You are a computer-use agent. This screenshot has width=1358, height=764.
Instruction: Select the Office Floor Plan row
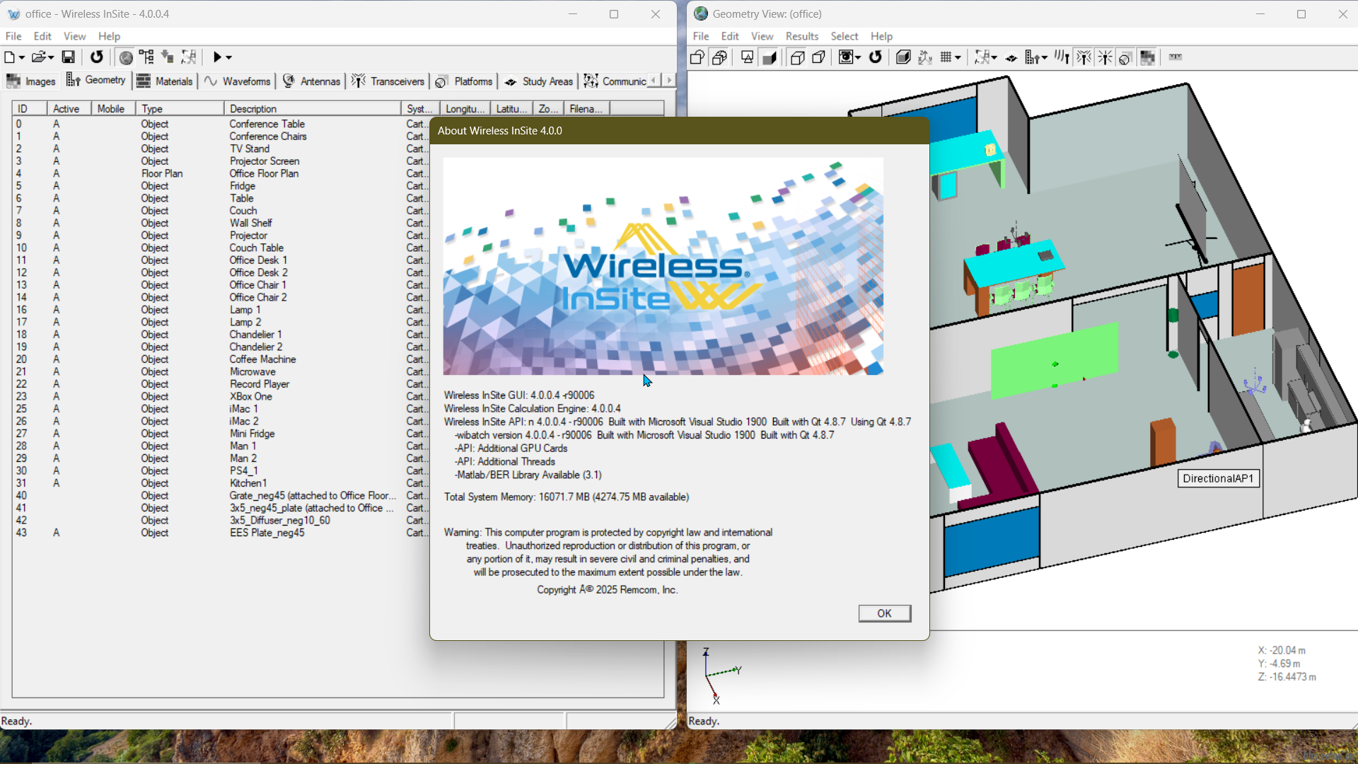(x=219, y=173)
